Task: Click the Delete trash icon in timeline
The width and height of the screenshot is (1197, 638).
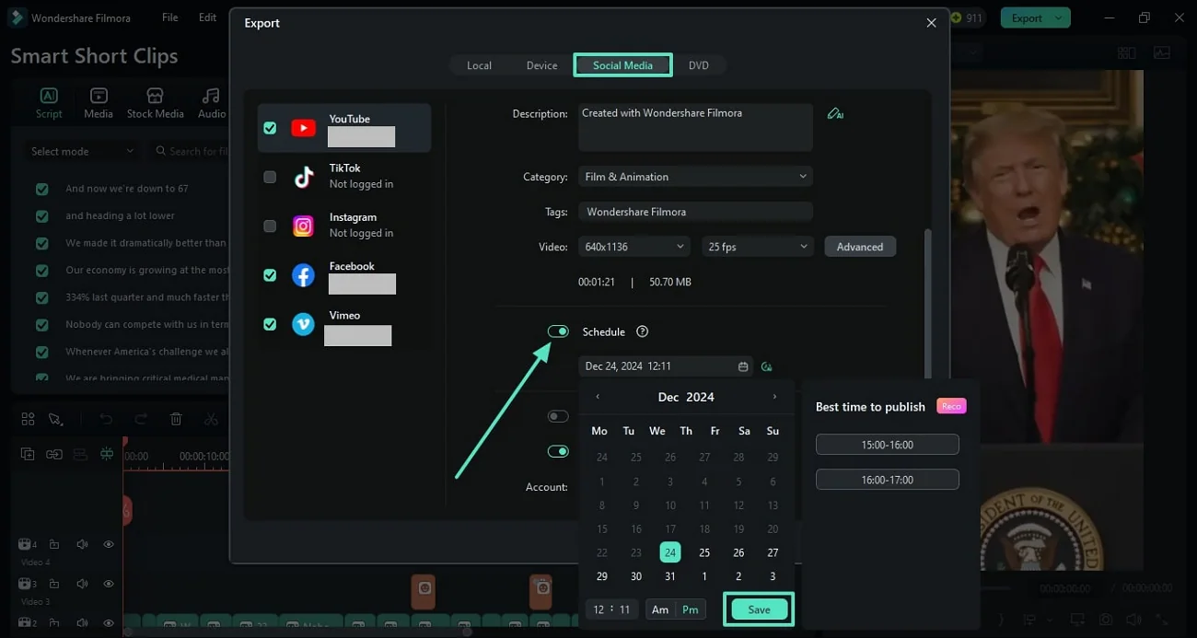Action: (x=176, y=419)
